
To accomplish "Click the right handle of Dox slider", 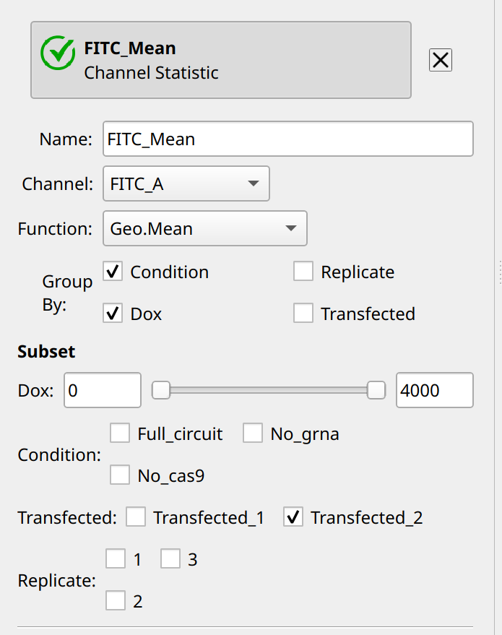I will pyautogui.click(x=376, y=390).
